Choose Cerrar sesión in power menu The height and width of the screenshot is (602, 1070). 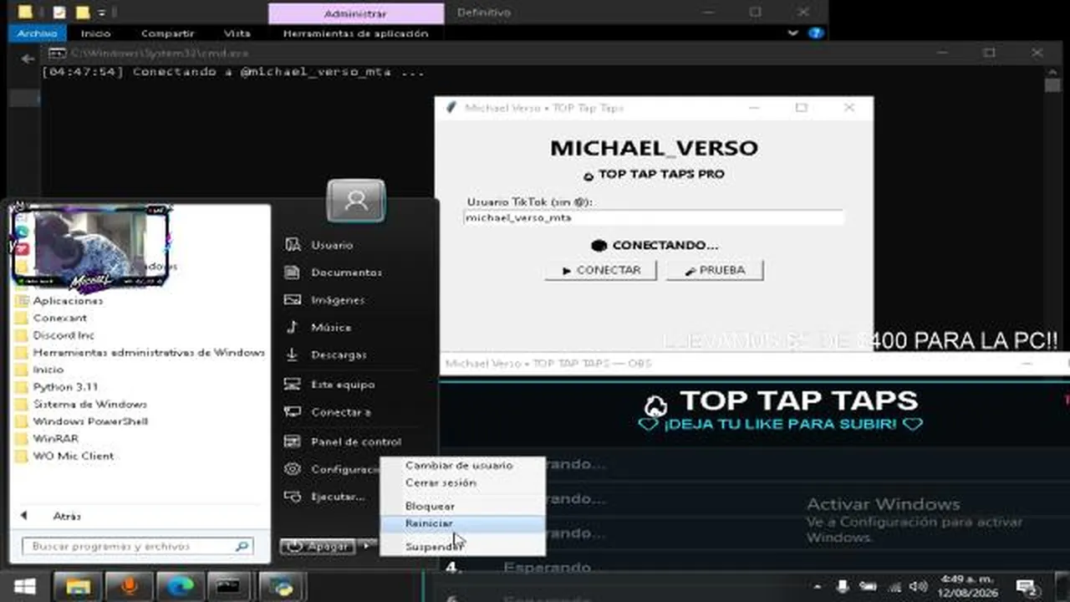(x=462, y=482)
